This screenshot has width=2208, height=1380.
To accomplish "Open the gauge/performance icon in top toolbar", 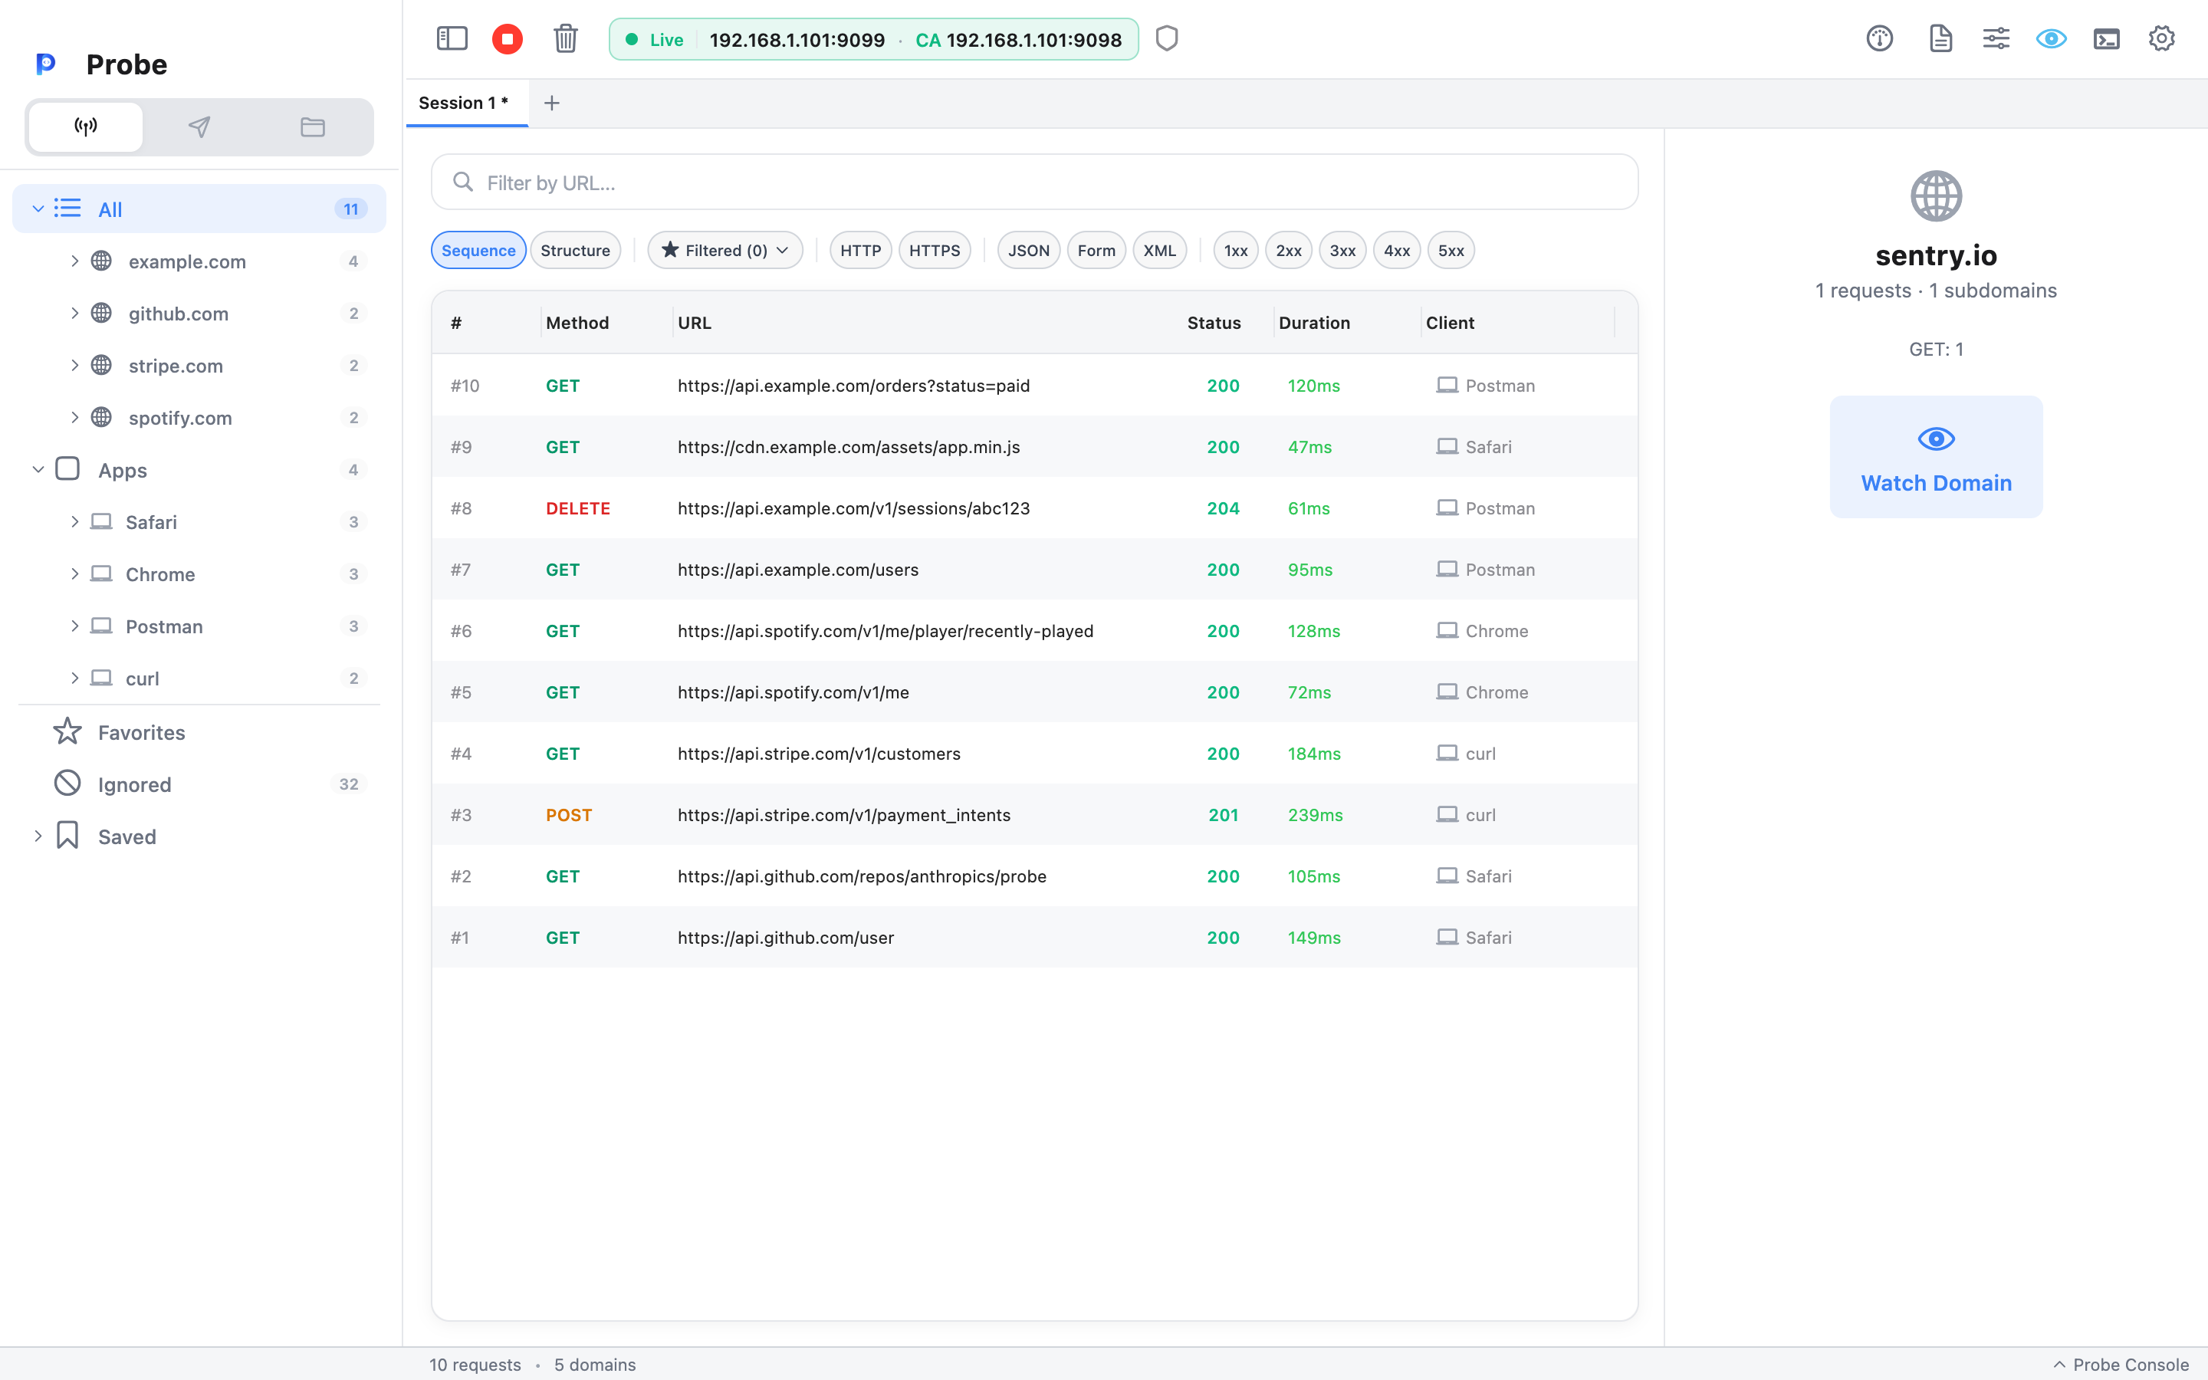I will pos(1880,38).
